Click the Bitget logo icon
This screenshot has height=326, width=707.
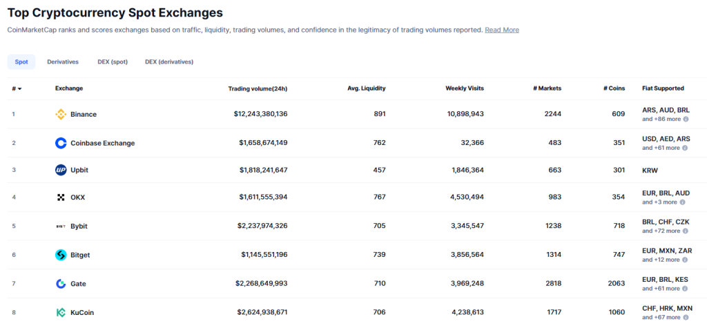[61, 255]
